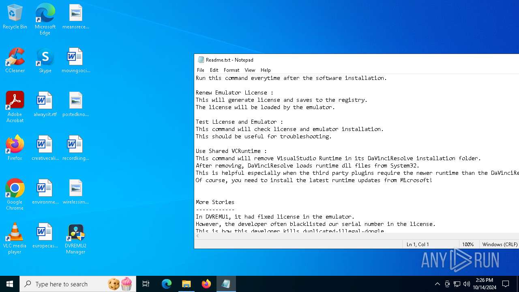Select the alwaysit.rtf document icon
The height and width of the screenshot is (292, 519).
pos(45,105)
